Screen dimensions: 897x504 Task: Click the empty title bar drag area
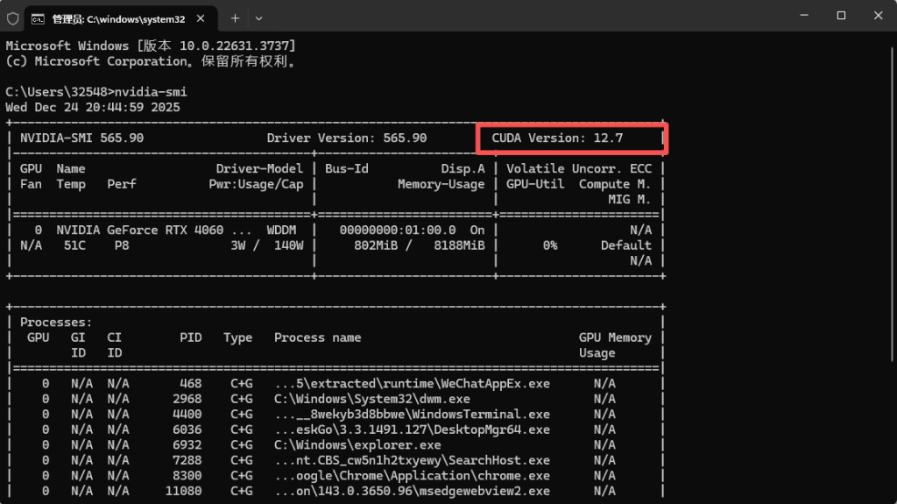526,17
